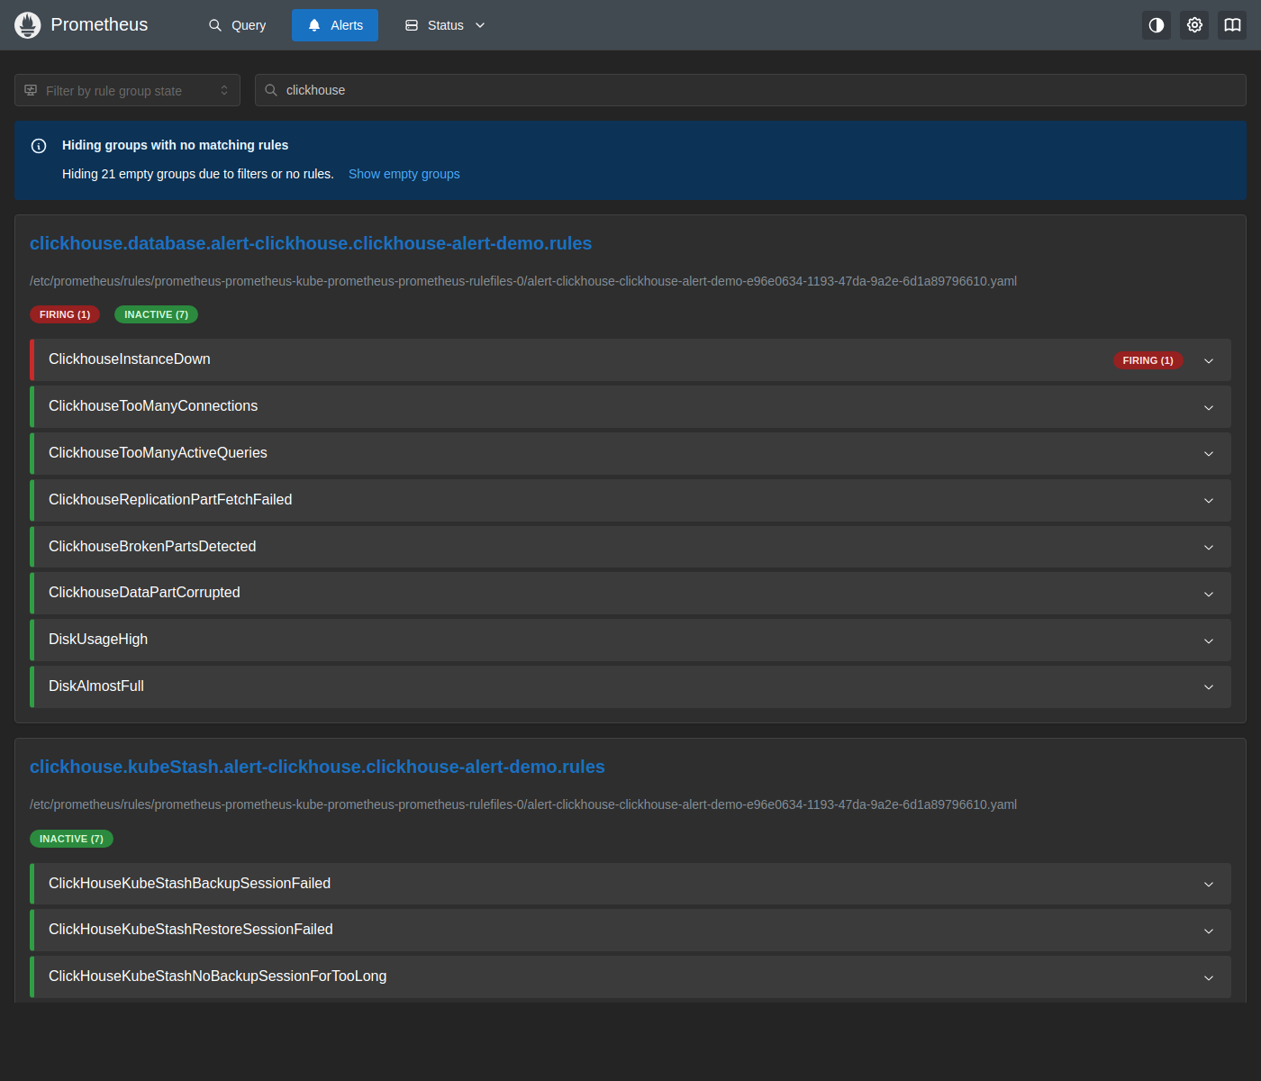The width and height of the screenshot is (1261, 1081).
Task: Click the Prometheus title text
Action: 99,25
